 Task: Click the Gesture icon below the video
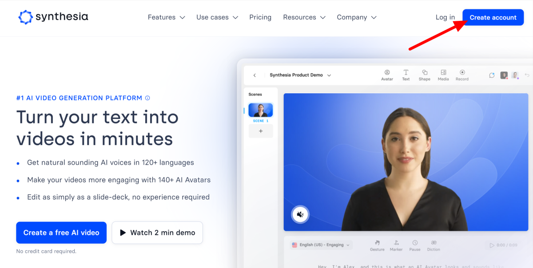[377, 243]
